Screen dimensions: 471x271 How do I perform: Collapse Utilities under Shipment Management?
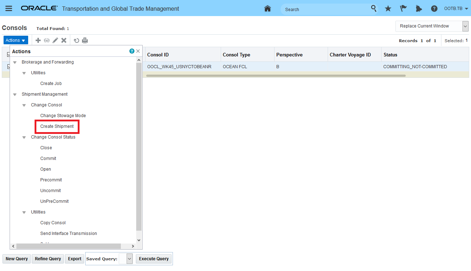[x=24, y=212]
